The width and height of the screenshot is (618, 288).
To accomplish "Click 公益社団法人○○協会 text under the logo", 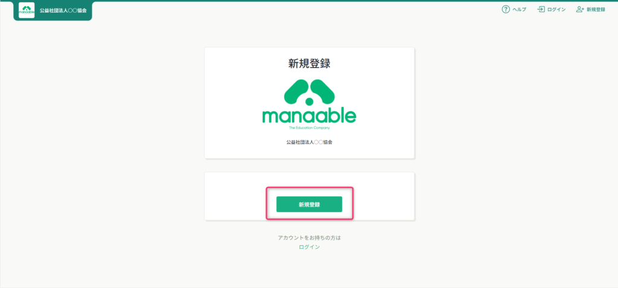I will [x=310, y=142].
